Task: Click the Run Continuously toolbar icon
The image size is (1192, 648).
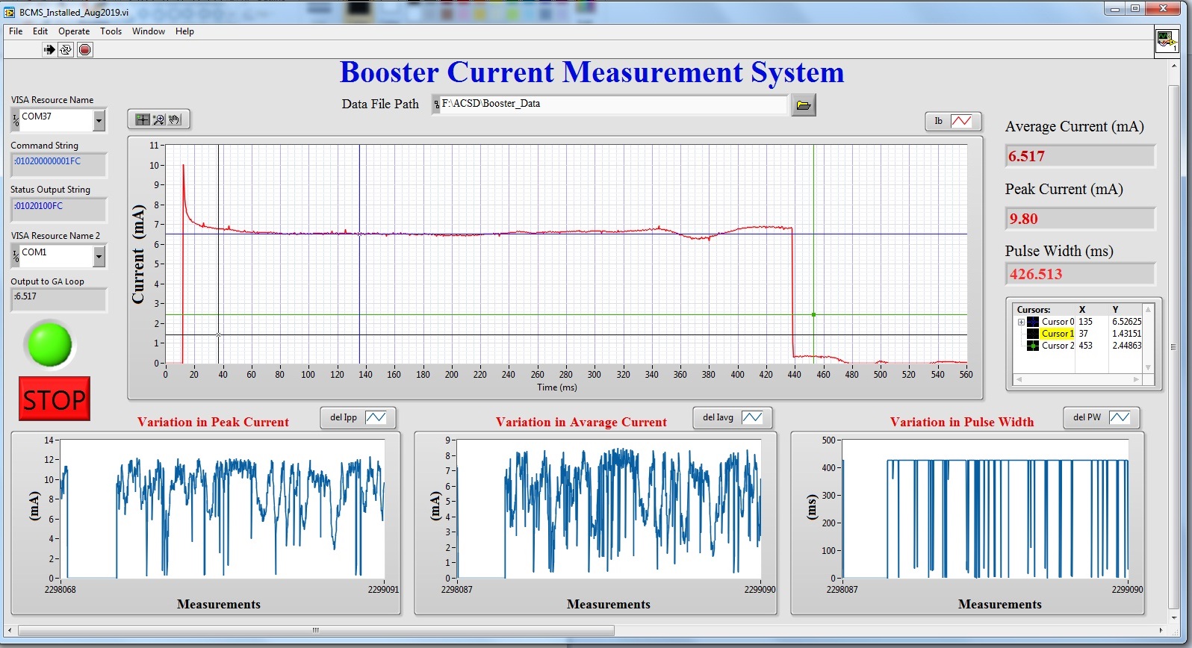Action: click(x=66, y=49)
